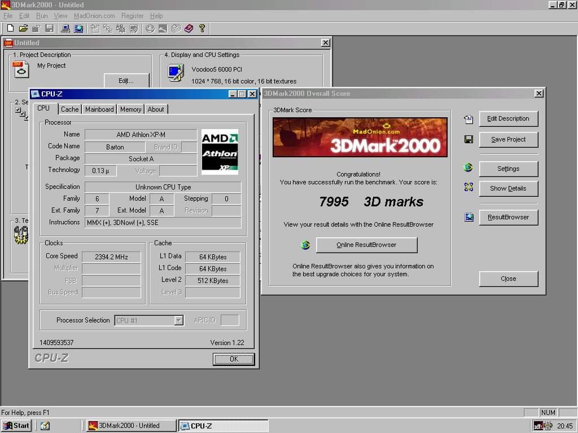Screen dimensions: 578x433
Task: Open the File menu
Action: (x=8, y=16)
